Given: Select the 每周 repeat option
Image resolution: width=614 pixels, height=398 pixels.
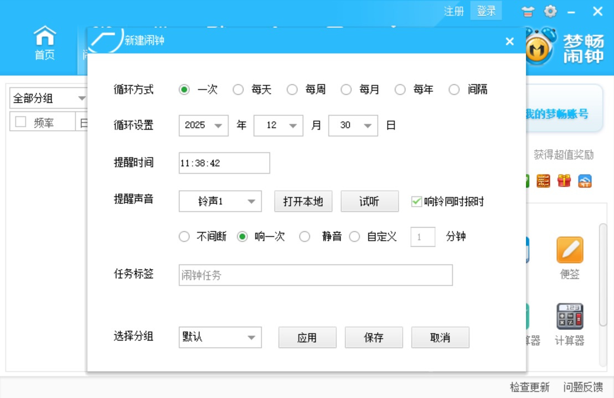Looking at the screenshot, I should coord(292,89).
